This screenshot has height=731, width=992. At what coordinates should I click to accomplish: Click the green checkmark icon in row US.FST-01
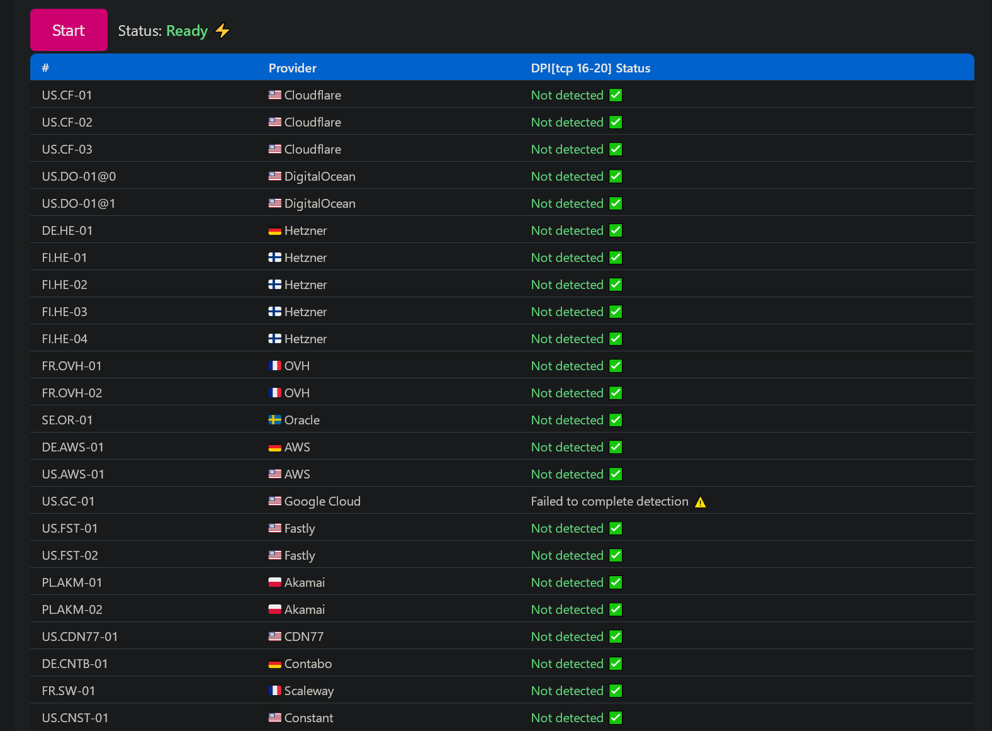[616, 528]
